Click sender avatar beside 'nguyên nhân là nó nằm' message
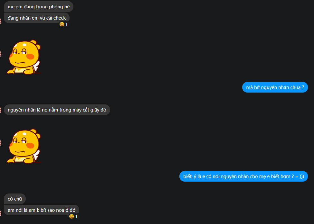The height and width of the screenshot is (224, 314). [0, 110]
